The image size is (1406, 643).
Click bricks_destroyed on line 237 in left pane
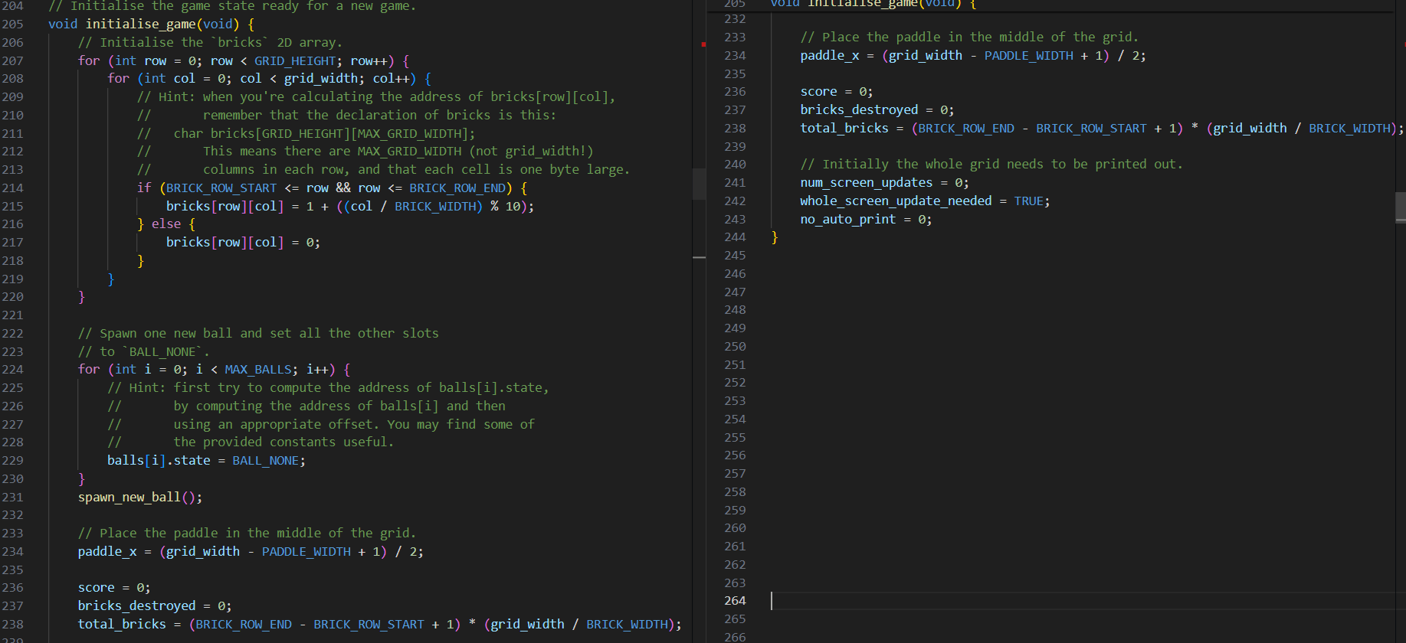(x=136, y=606)
